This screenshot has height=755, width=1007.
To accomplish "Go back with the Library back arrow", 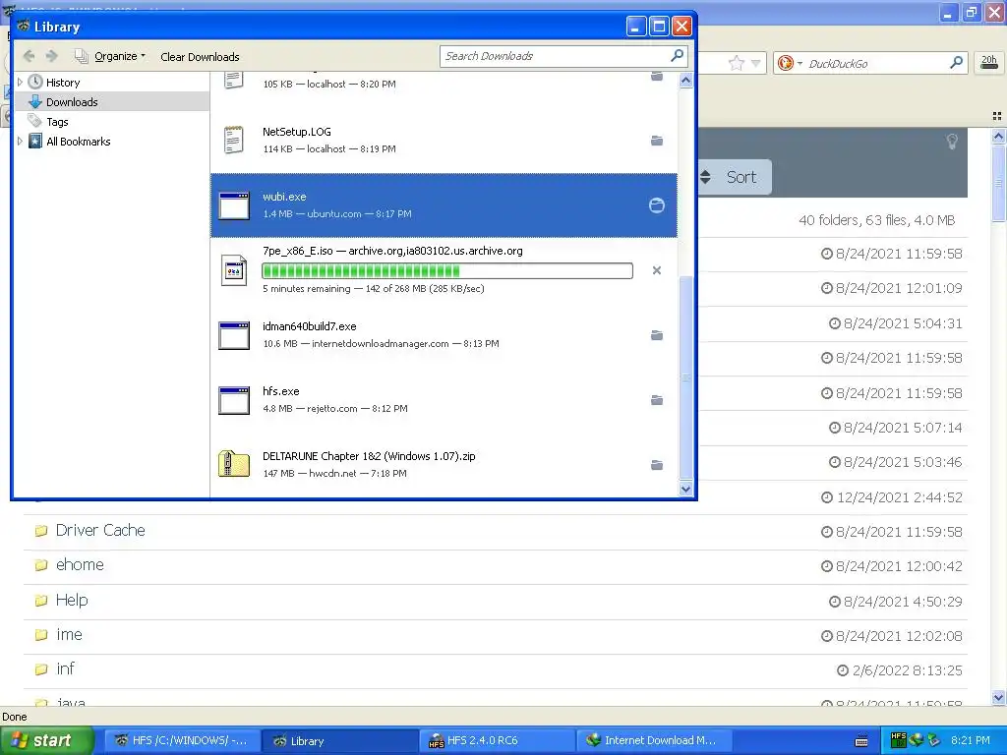I will point(29,56).
